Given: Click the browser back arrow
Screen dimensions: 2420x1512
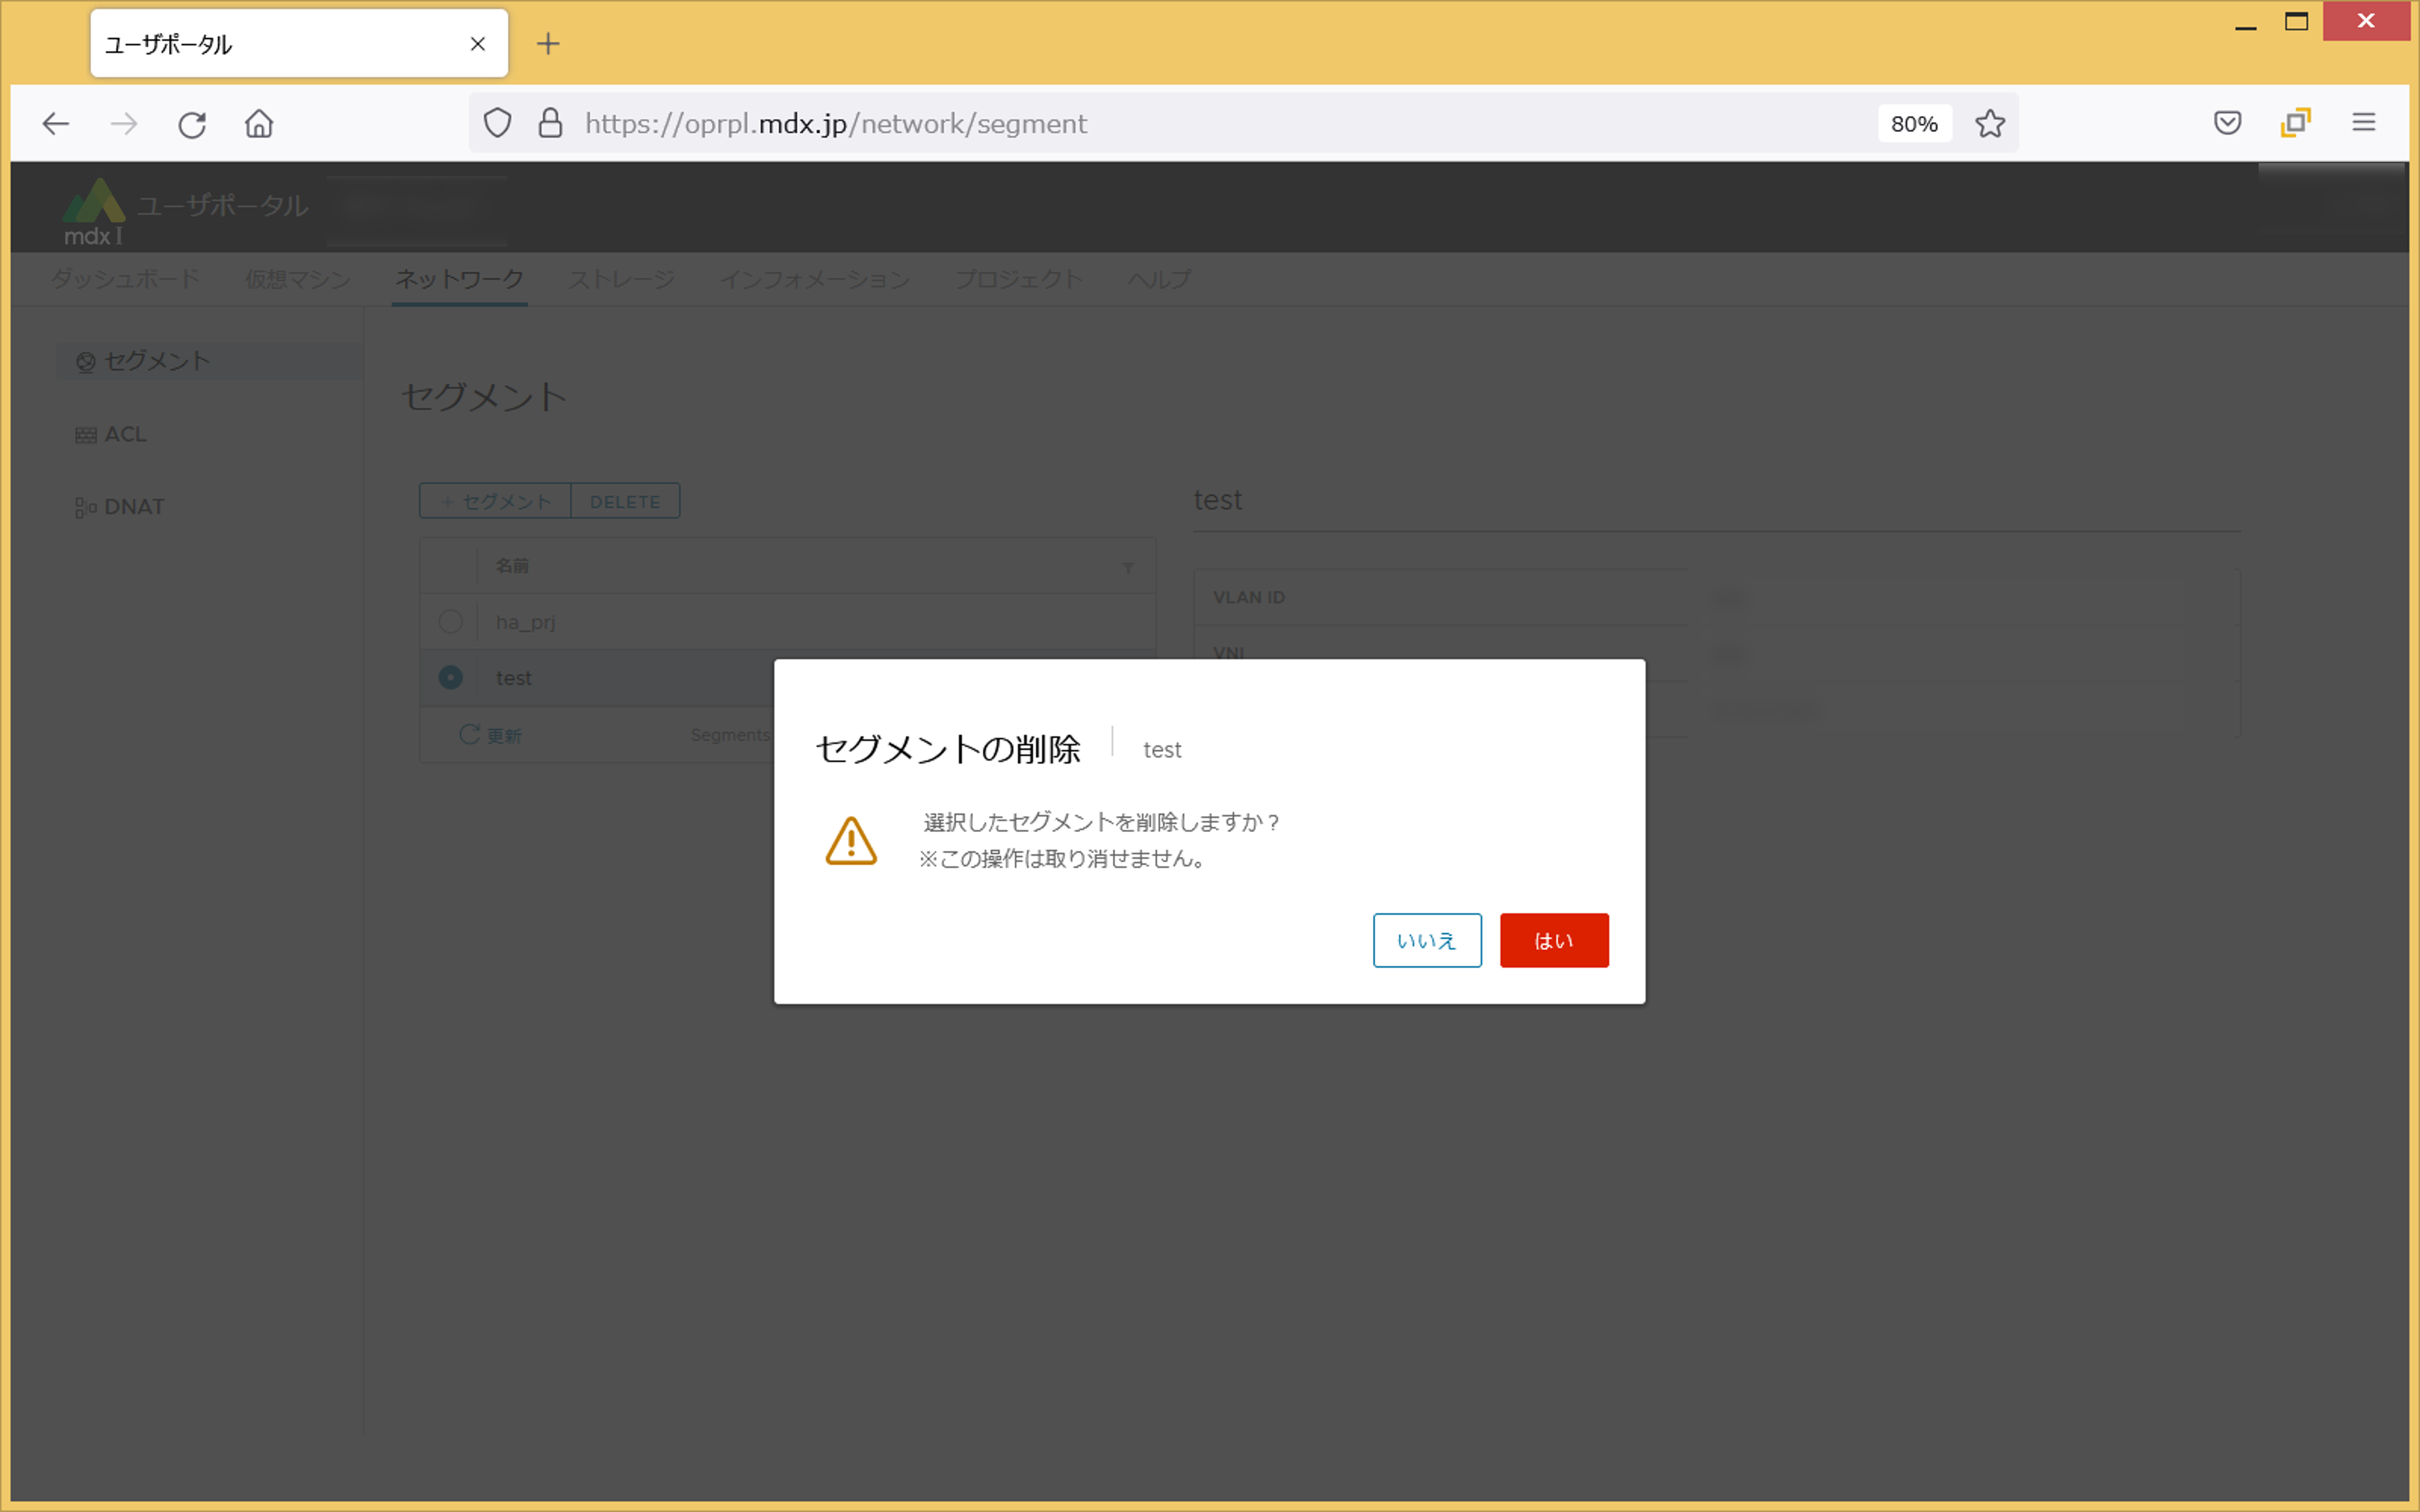Looking at the screenshot, I should pos(56,124).
